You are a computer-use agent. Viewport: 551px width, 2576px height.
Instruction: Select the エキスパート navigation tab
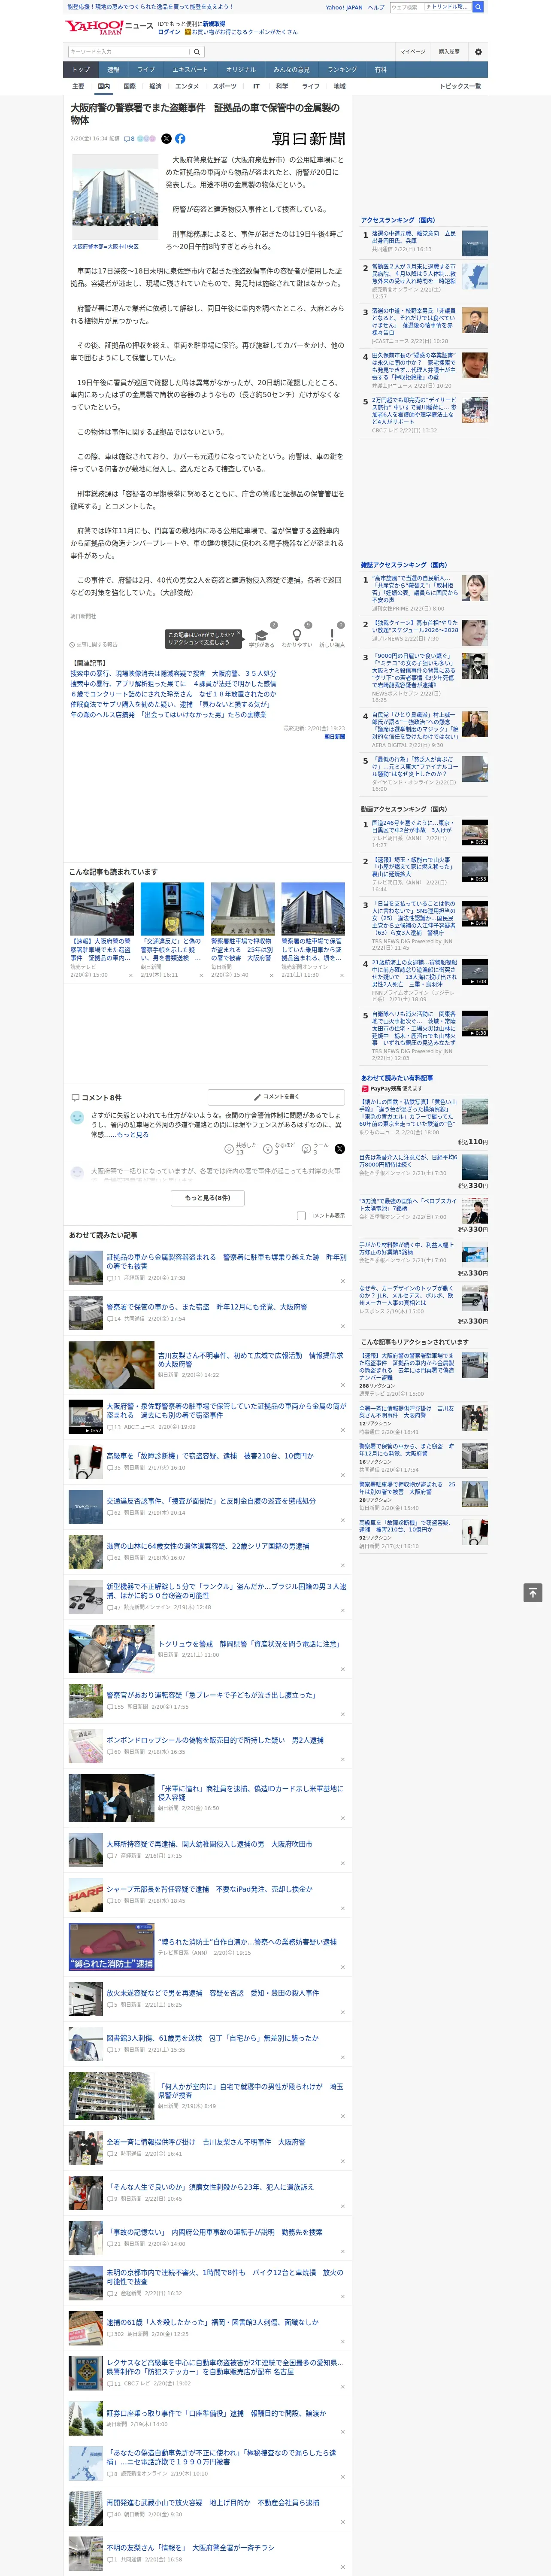(190, 70)
